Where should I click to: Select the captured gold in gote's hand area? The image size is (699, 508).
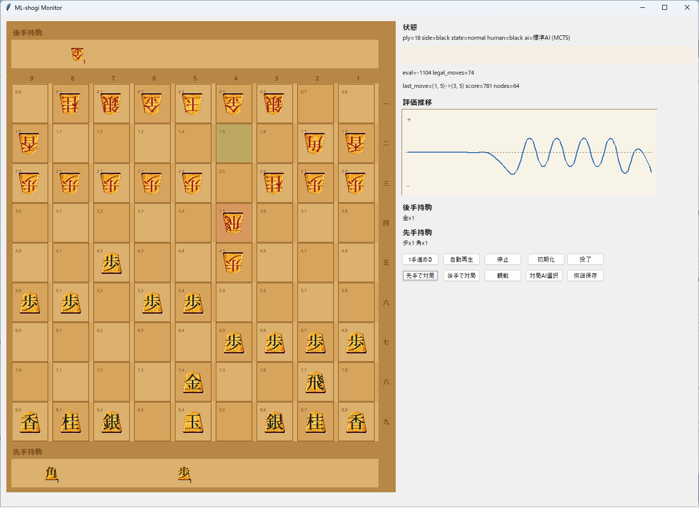click(x=78, y=54)
